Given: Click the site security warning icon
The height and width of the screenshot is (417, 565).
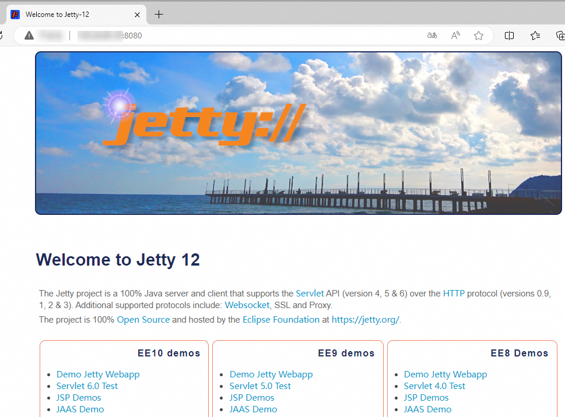Looking at the screenshot, I should (29, 35).
